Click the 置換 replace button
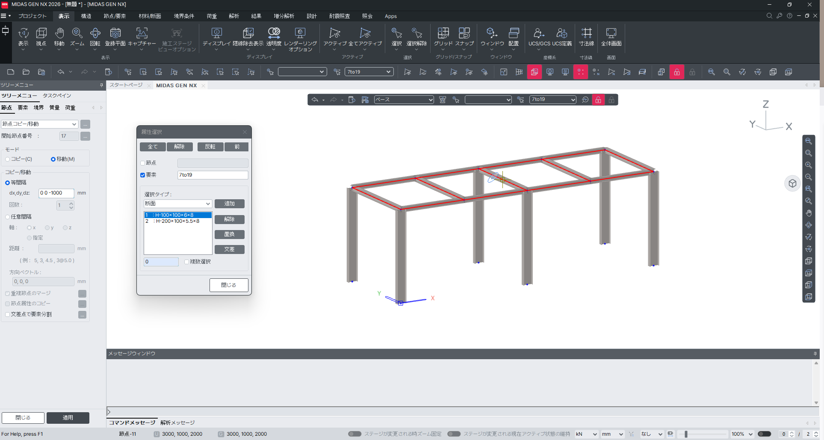 coord(230,234)
